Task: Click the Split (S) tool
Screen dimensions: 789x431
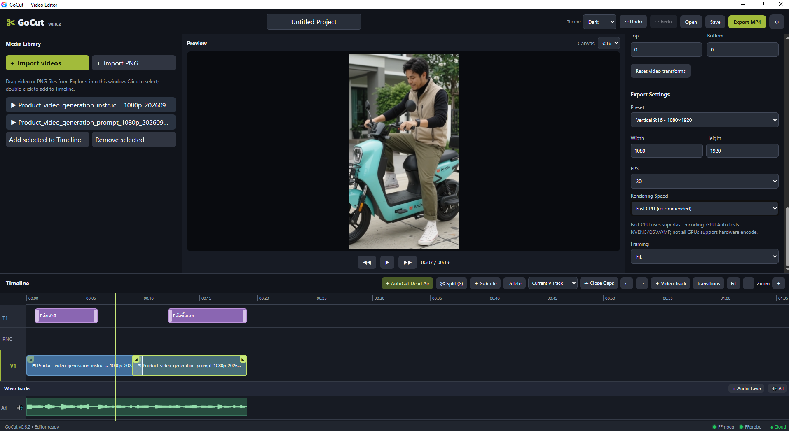Action: [x=452, y=283]
